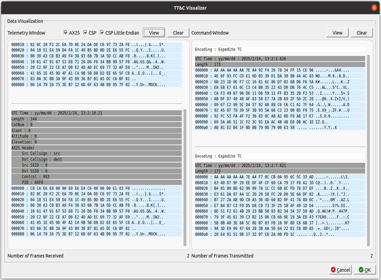
Task: Click the green checkmark OK button
Action: coord(365,270)
